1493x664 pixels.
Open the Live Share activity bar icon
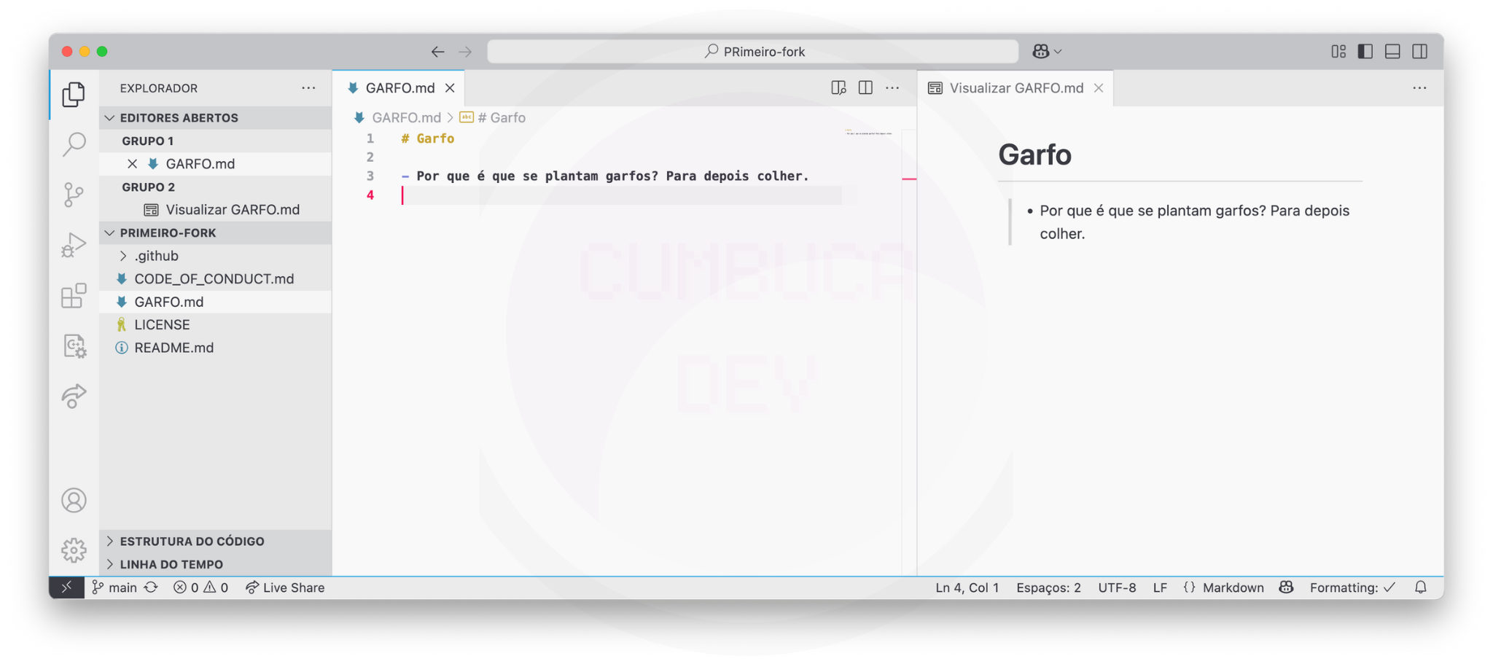click(74, 397)
